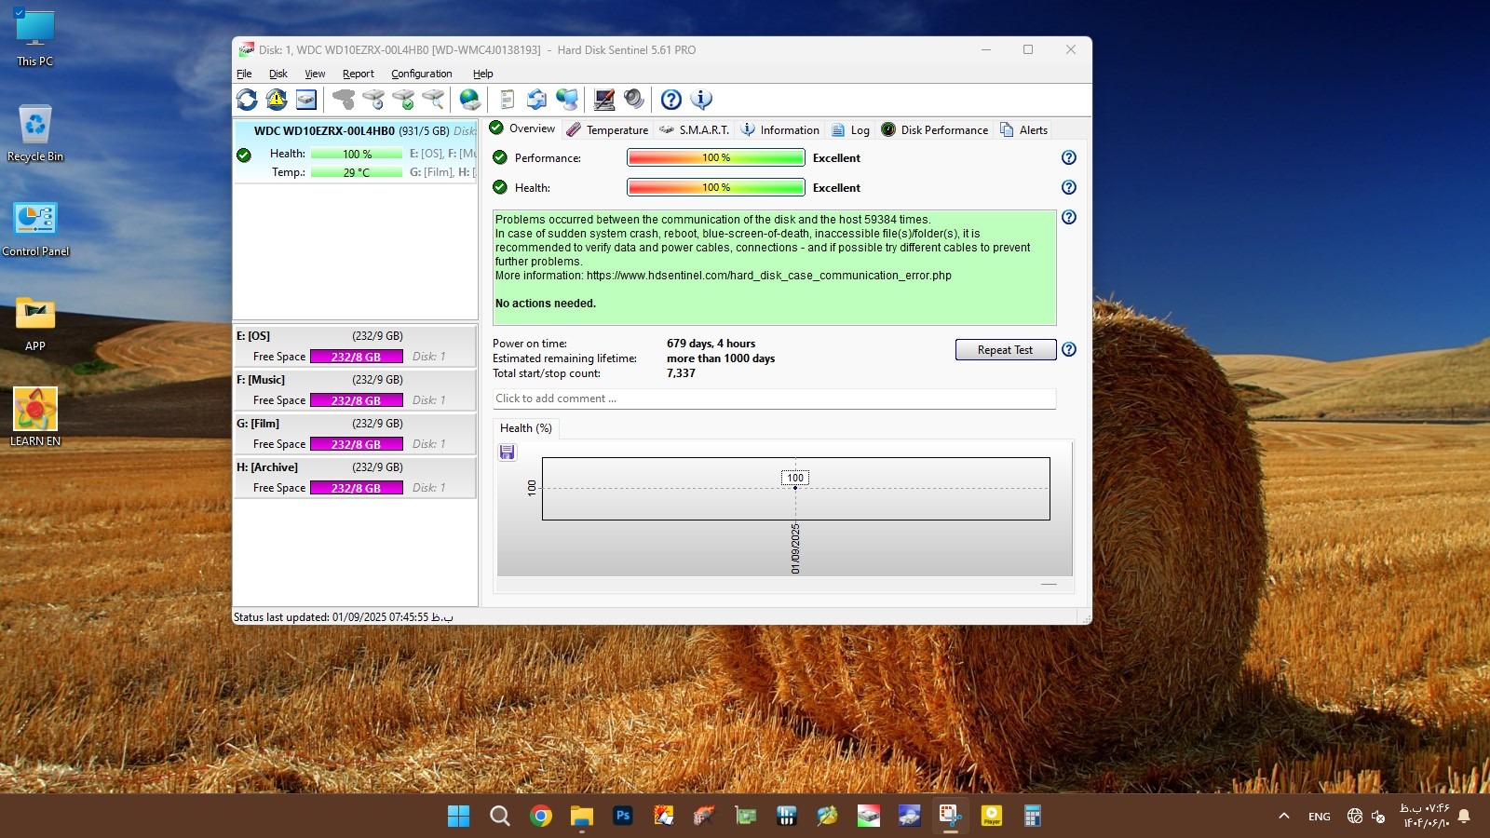Switch to the Disk Performance tab
This screenshot has height=838, width=1490.
[x=935, y=129]
